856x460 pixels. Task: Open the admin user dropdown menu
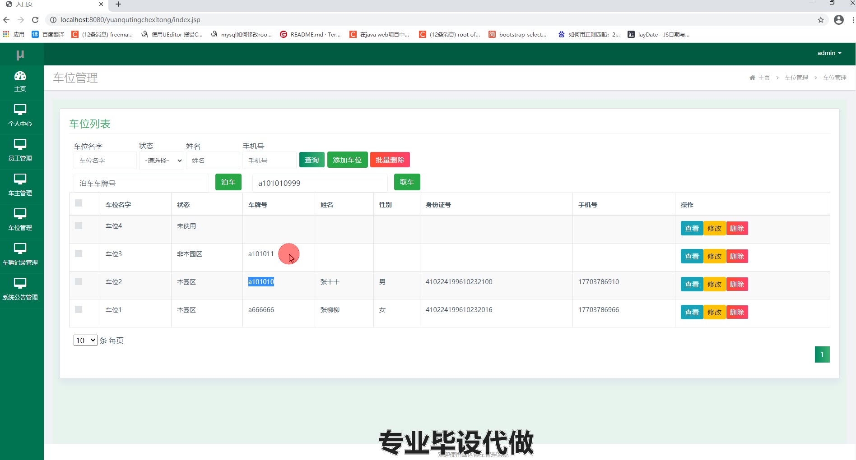coord(829,53)
